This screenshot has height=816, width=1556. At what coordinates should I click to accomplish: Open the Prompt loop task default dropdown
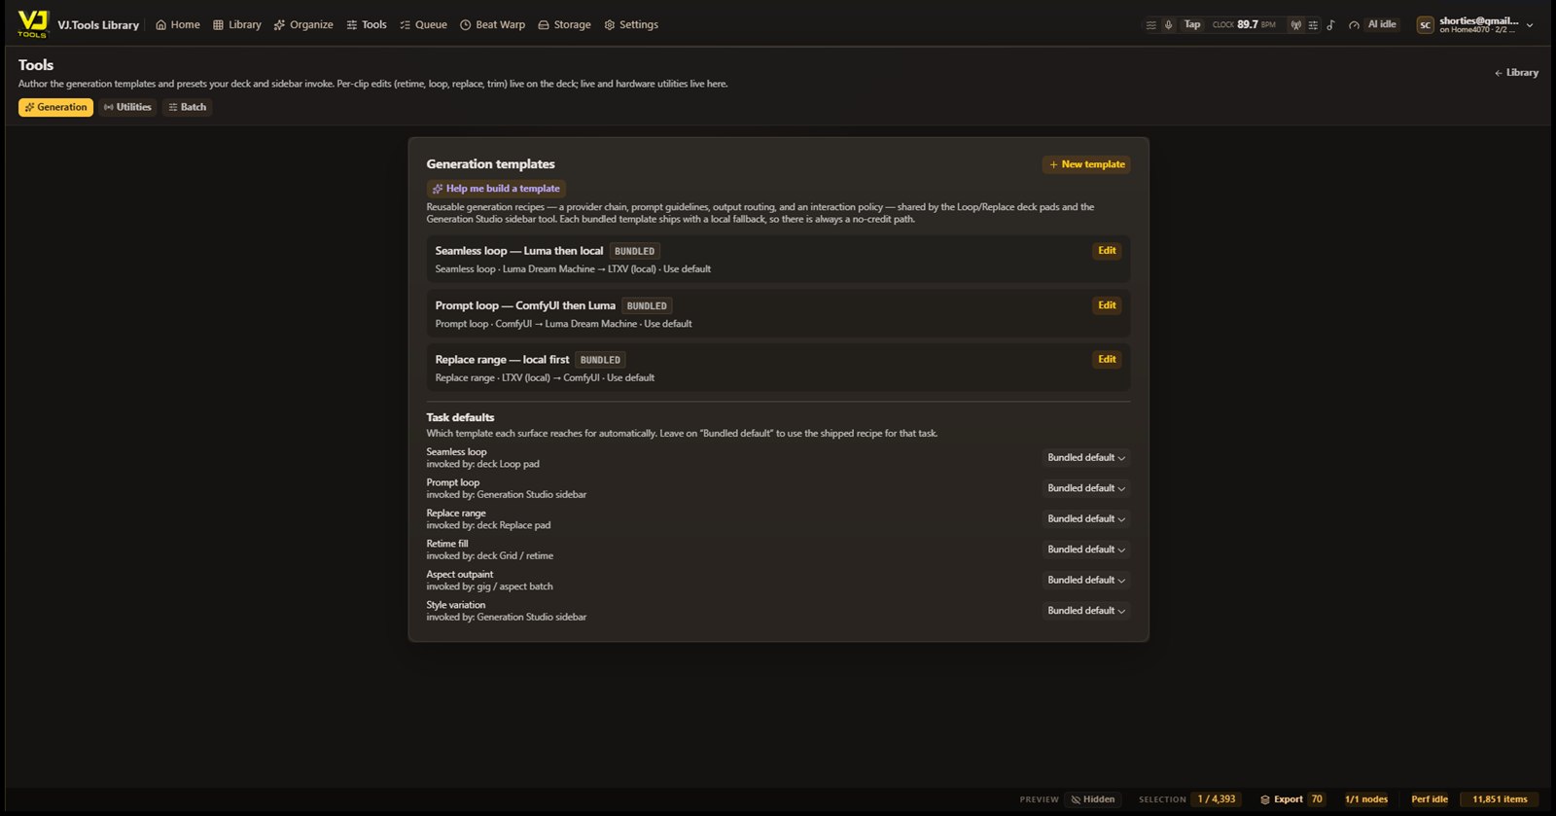[x=1085, y=488]
